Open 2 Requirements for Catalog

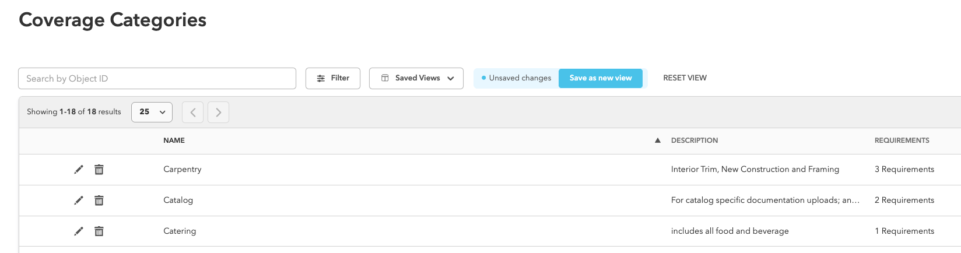904,200
